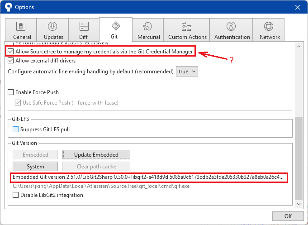Toggle Perform submodule actions recursively checkbox
This screenshot has width=308, height=225.
pos(10,43)
